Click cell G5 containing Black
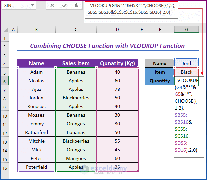The image size is (207, 180). click(x=186, y=72)
